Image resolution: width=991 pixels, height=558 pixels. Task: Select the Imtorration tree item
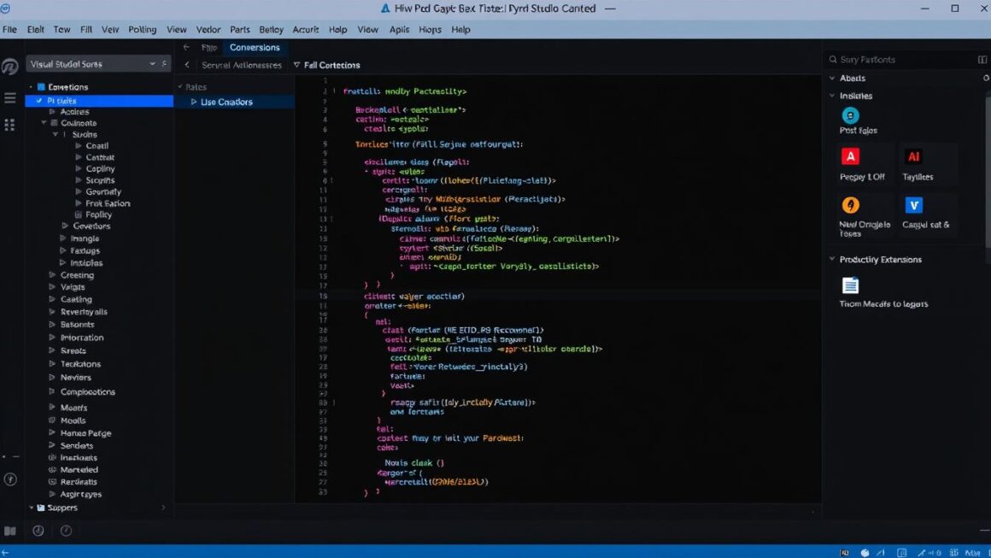(81, 338)
